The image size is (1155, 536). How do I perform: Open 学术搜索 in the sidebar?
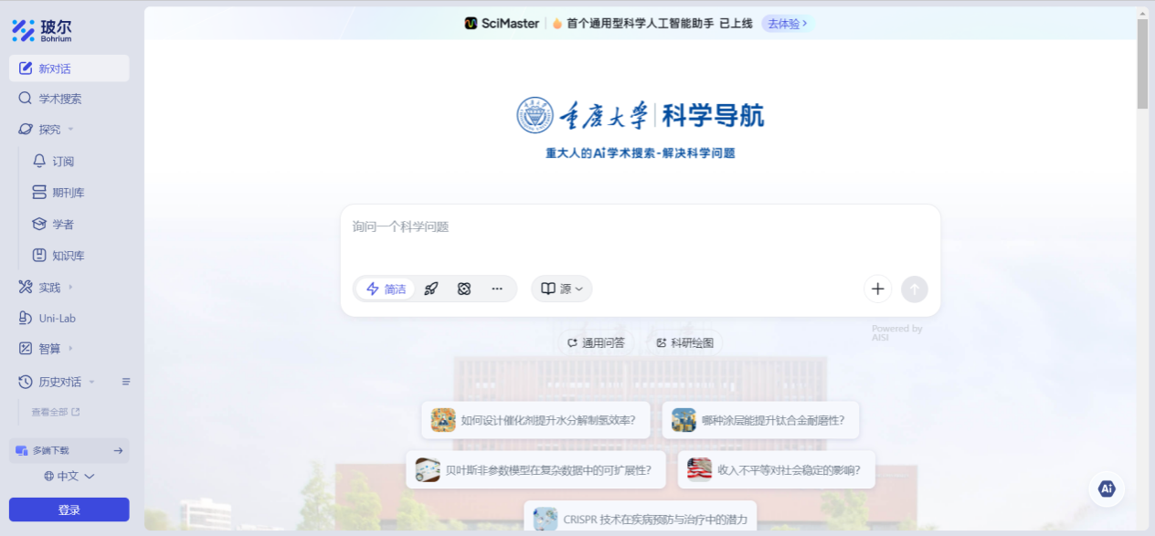coord(59,99)
